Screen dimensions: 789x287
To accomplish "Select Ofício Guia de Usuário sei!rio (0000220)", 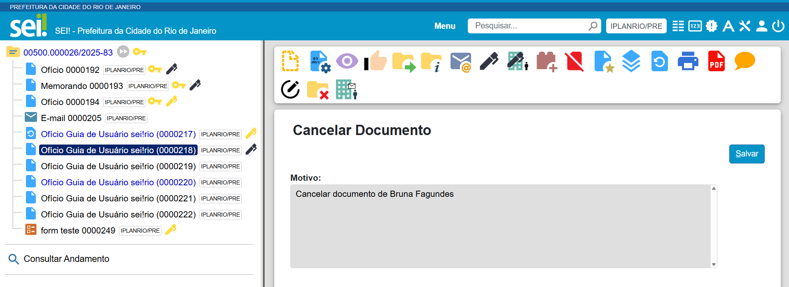I will click(118, 182).
